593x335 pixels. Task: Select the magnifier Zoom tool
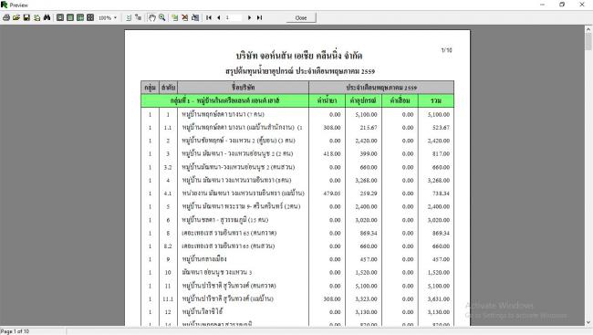(161, 17)
